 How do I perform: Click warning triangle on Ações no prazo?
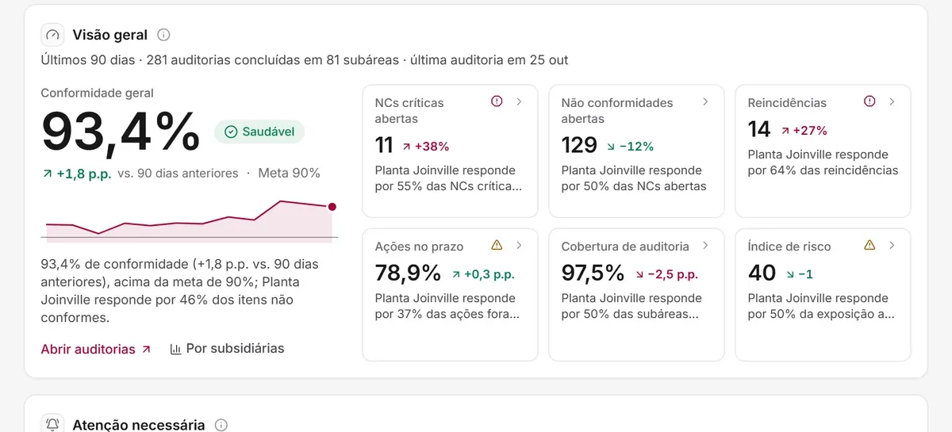497,245
